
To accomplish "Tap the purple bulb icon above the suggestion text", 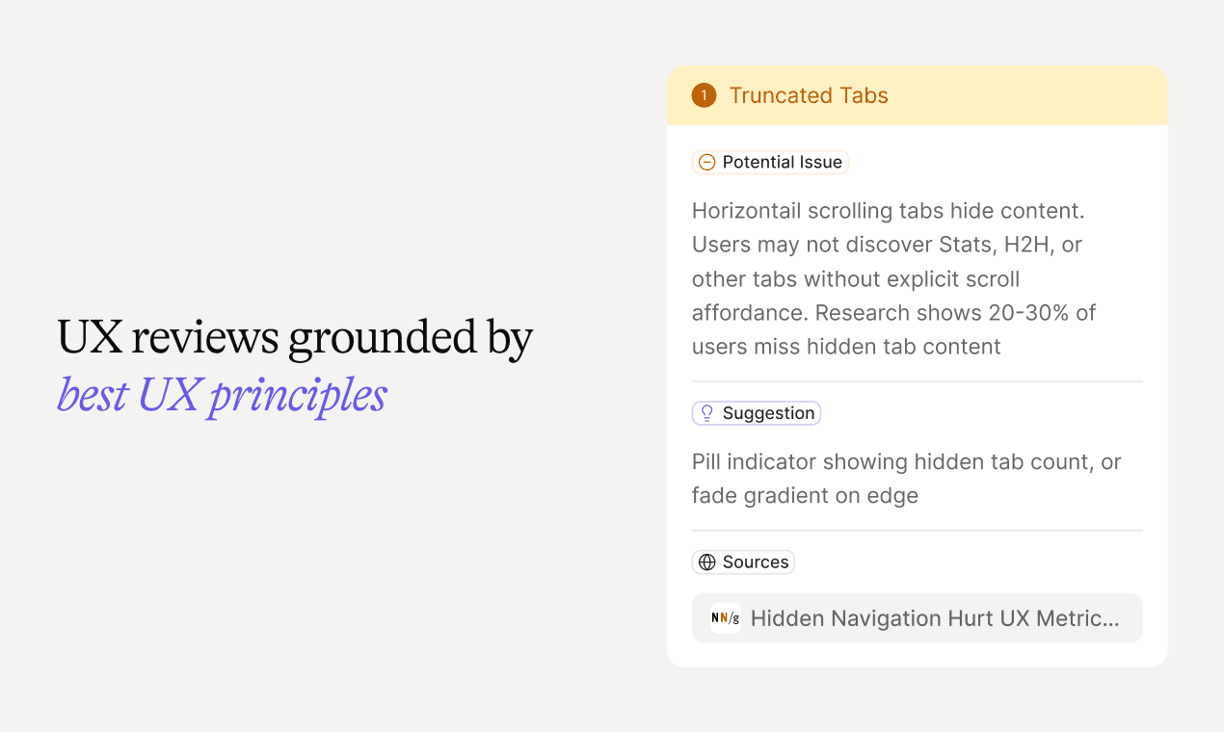I will (x=708, y=412).
